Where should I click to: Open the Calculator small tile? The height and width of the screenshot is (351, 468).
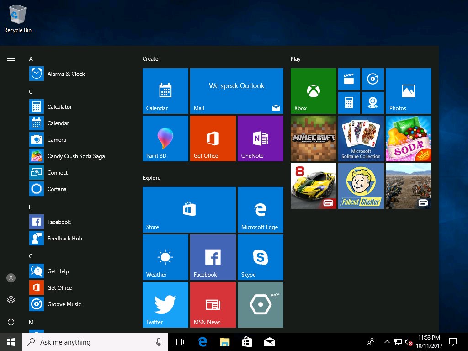click(x=349, y=103)
